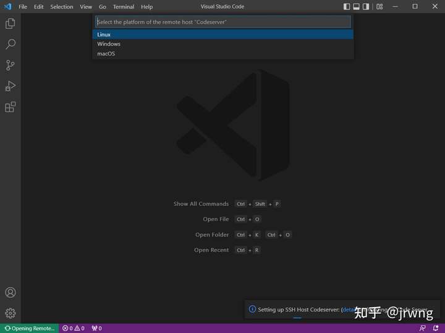Click the details link in SSH notification

[348, 310]
